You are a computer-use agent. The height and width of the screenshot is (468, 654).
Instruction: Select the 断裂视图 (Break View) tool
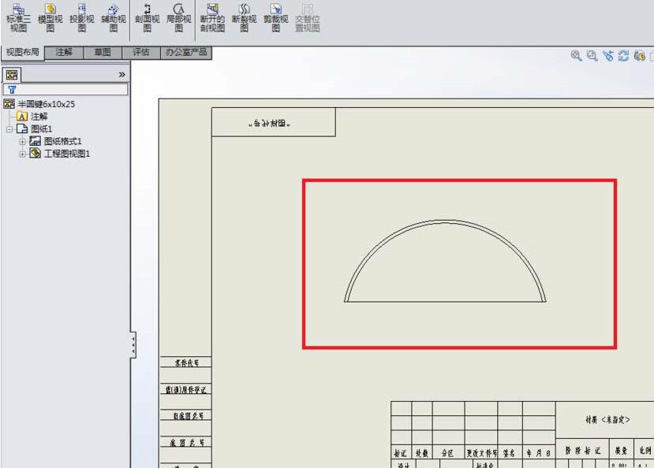point(243,17)
